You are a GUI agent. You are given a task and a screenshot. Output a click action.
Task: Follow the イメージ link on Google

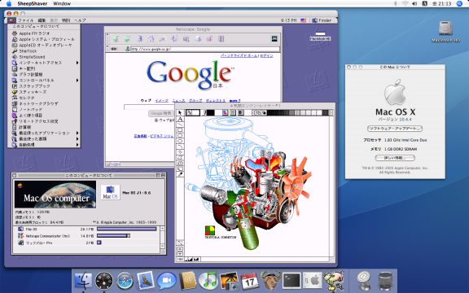click(162, 100)
